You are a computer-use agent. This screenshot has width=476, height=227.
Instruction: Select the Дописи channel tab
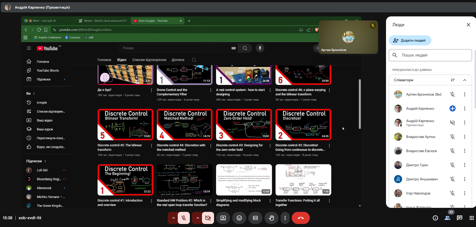pyautogui.click(x=178, y=60)
